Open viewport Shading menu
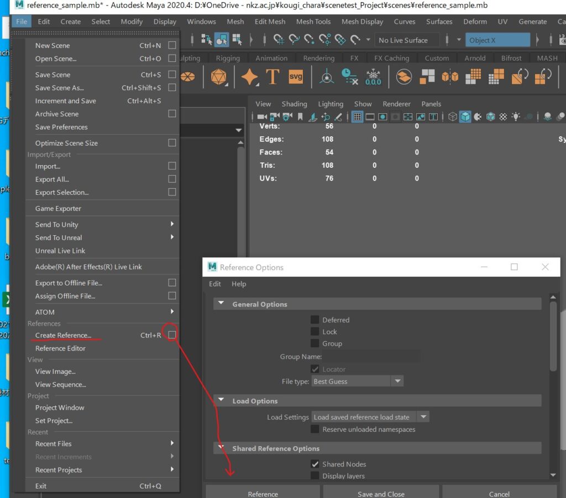This screenshot has height=498, width=566. tap(294, 104)
